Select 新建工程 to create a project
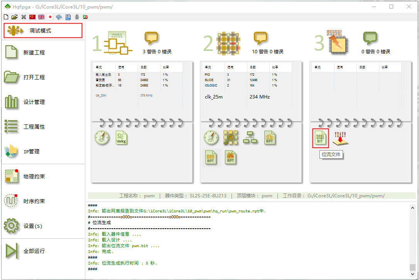Viewport: 419px width, 280px height. pos(34,53)
